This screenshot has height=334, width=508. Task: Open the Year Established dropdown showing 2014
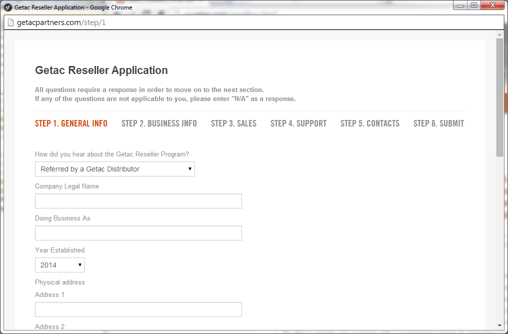click(60, 265)
